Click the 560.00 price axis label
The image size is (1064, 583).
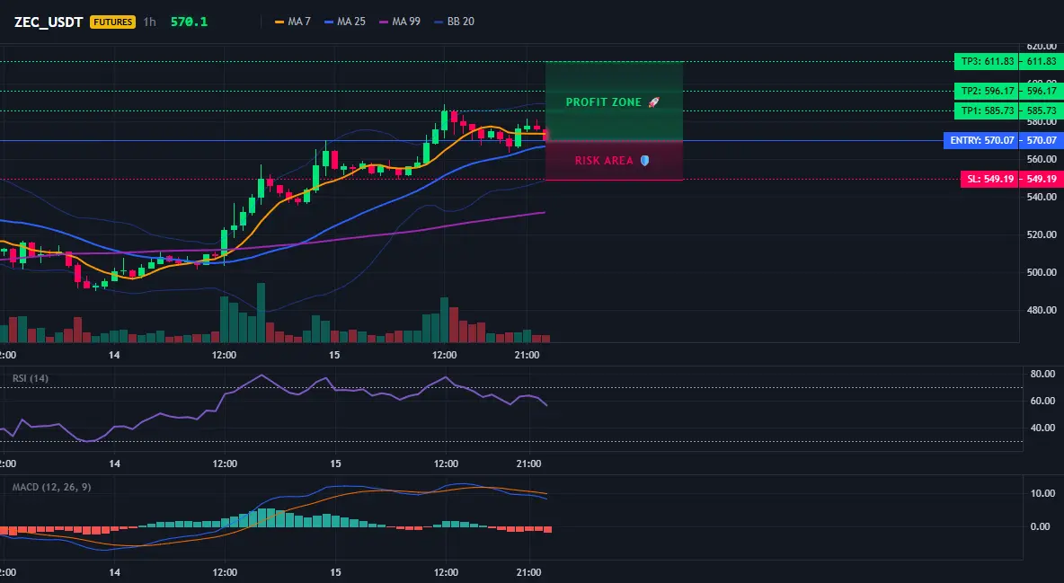click(1042, 160)
